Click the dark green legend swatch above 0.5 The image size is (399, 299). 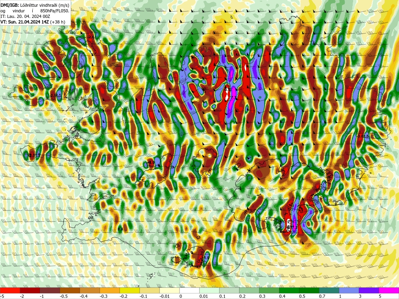[x=309, y=291]
